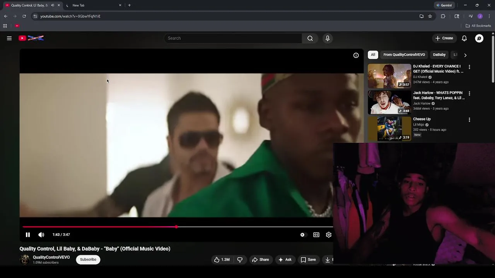Open the media controls icon
This screenshot has width=495, height=278.
pyautogui.click(x=471, y=16)
